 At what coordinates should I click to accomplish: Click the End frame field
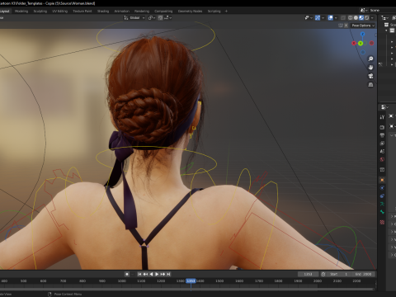[x=363, y=274]
